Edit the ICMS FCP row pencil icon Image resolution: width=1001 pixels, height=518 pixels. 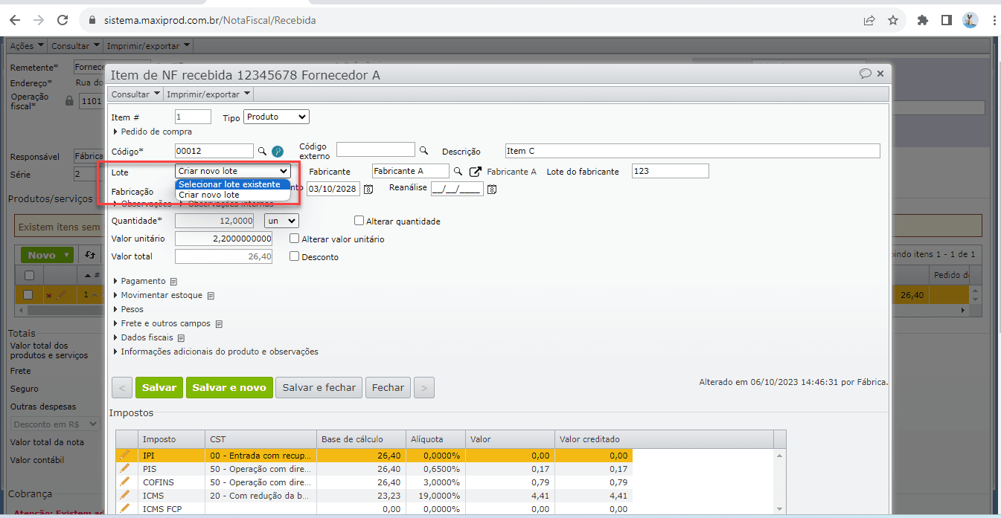coord(124,508)
